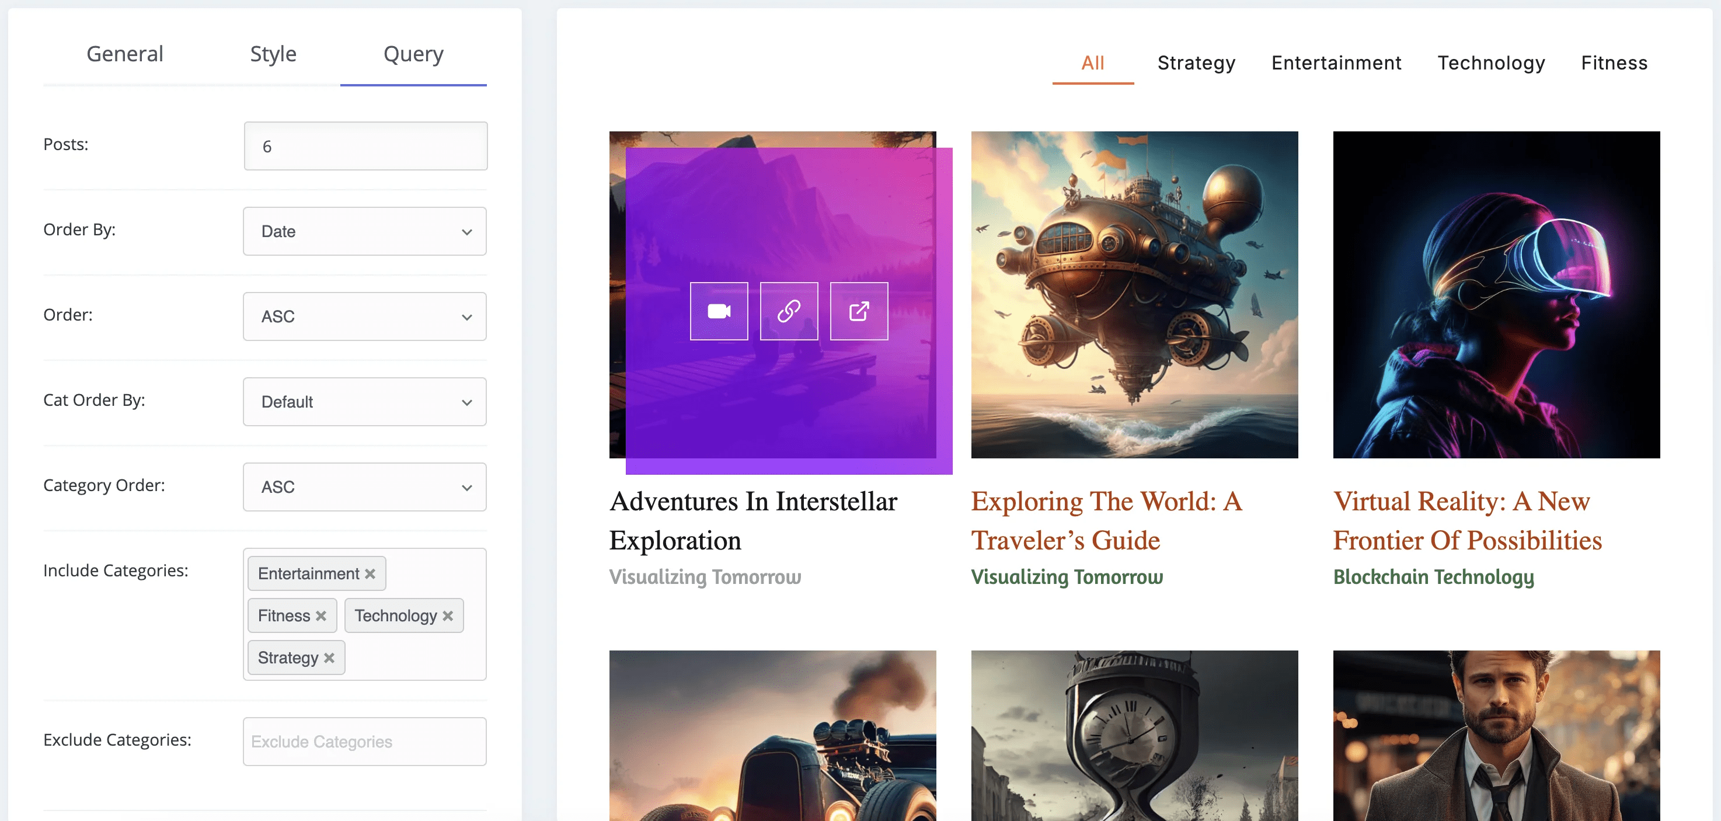Remove the Entertainment category tag
Viewport: 1721px width, 821px height.
[x=370, y=574]
